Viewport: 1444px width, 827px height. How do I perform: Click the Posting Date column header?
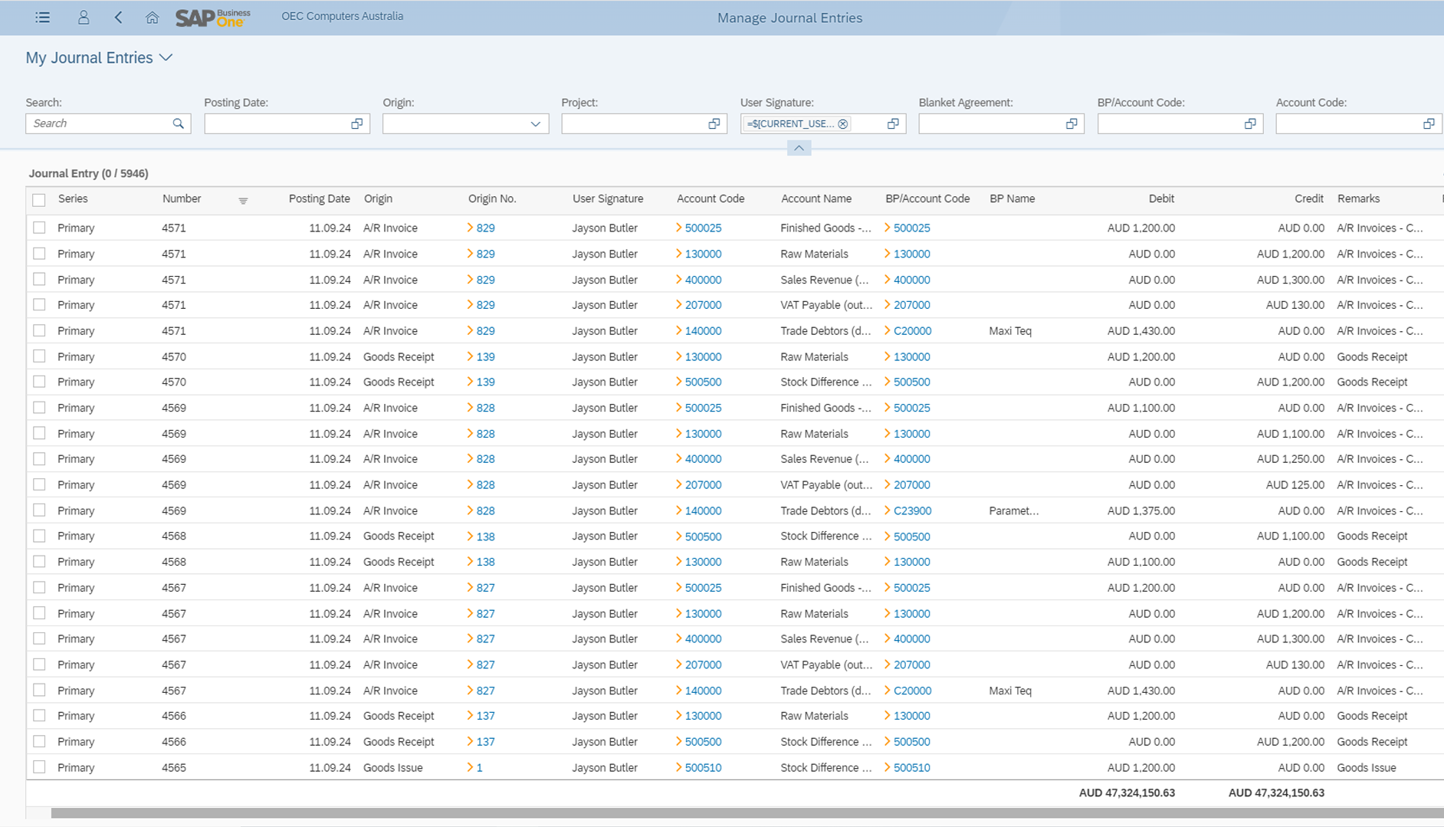point(319,199)
